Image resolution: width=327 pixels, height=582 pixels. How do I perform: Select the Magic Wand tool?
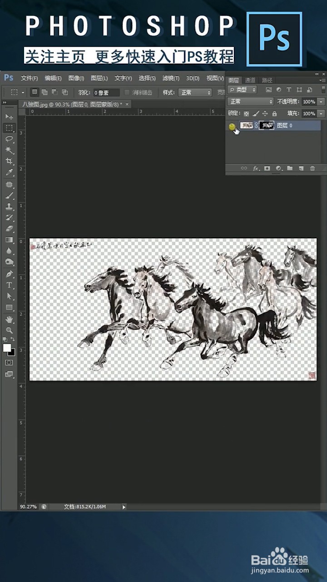coord(9,151)
